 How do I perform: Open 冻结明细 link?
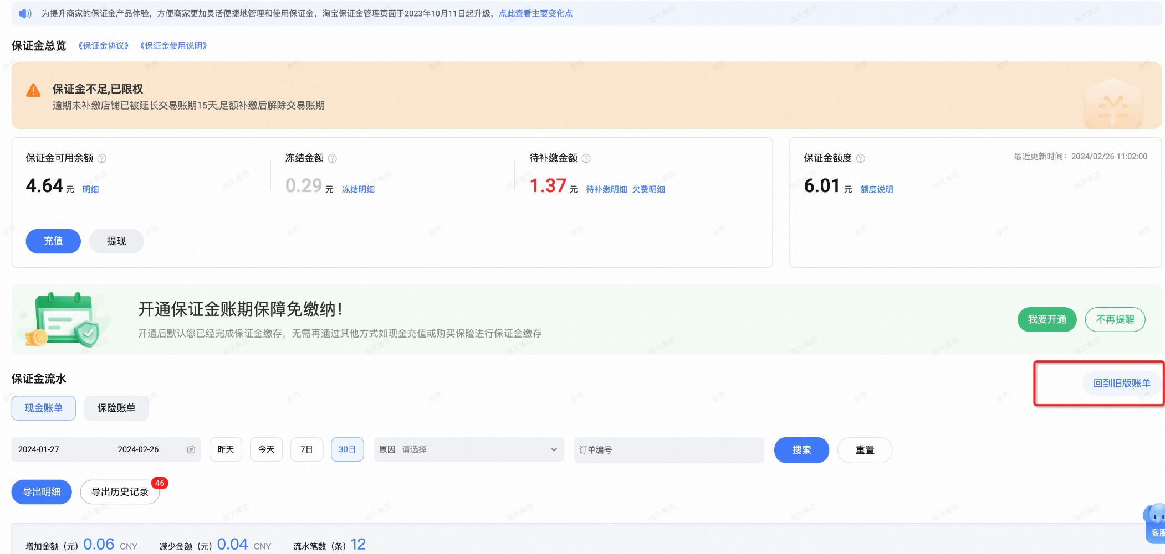click(x=358, y=189)
